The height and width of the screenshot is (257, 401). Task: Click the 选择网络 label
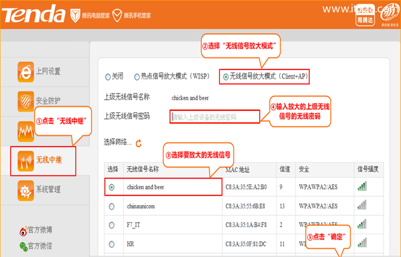118,142
